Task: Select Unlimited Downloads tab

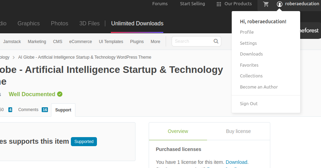Action: 137,23
